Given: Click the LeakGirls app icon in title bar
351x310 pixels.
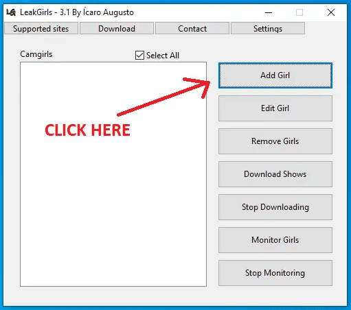Looking at the screenshot, I should pyautogui.click(x=11, y=12).
